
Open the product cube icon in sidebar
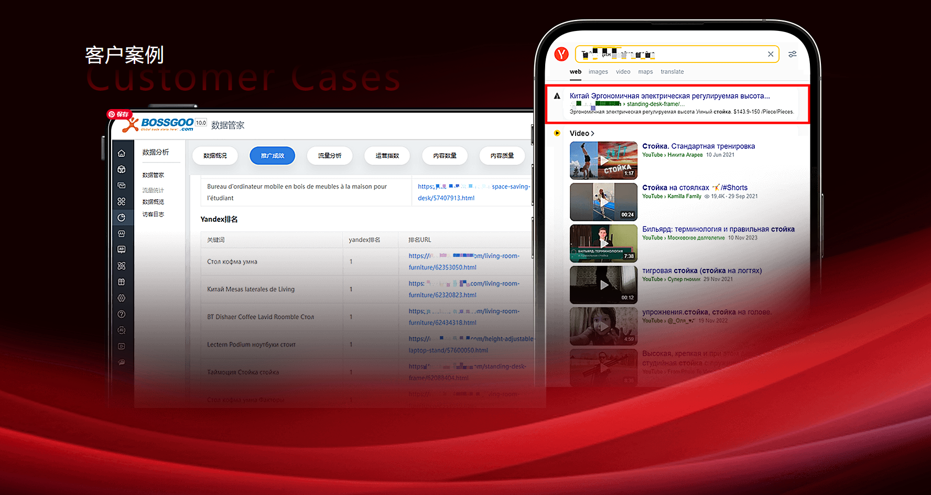coord(122,169)
